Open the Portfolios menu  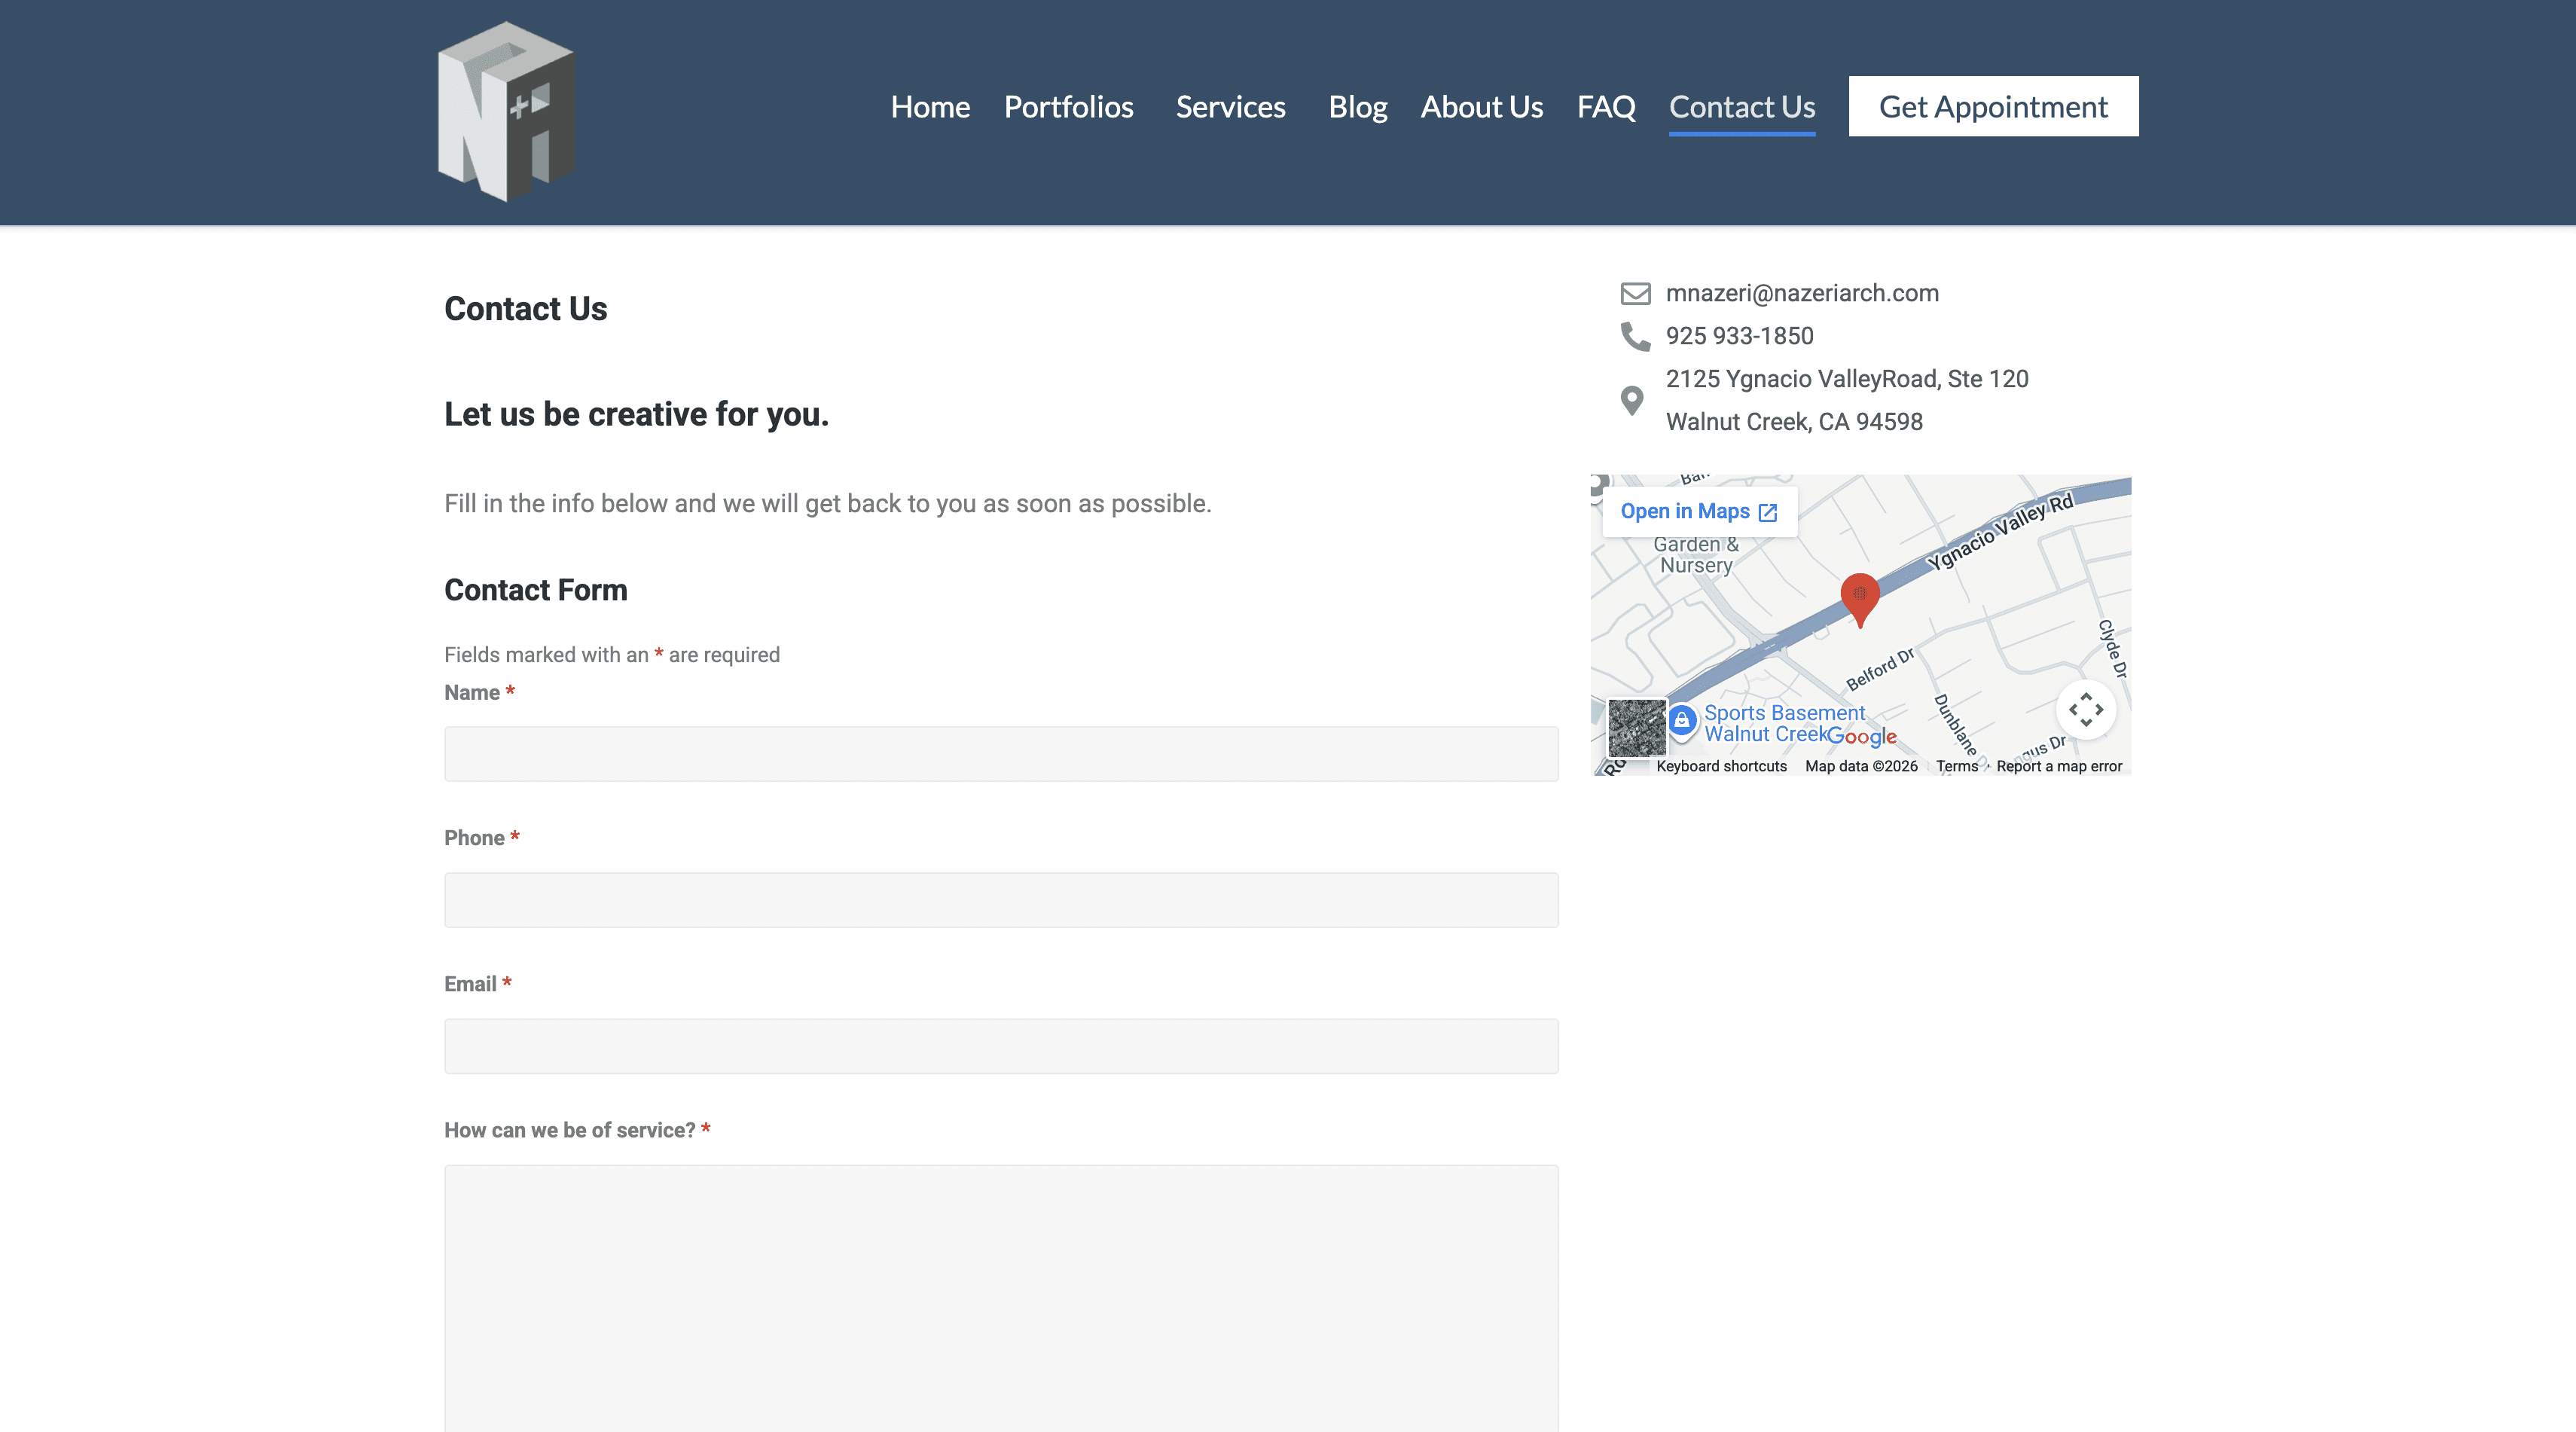coord(1068,107)
